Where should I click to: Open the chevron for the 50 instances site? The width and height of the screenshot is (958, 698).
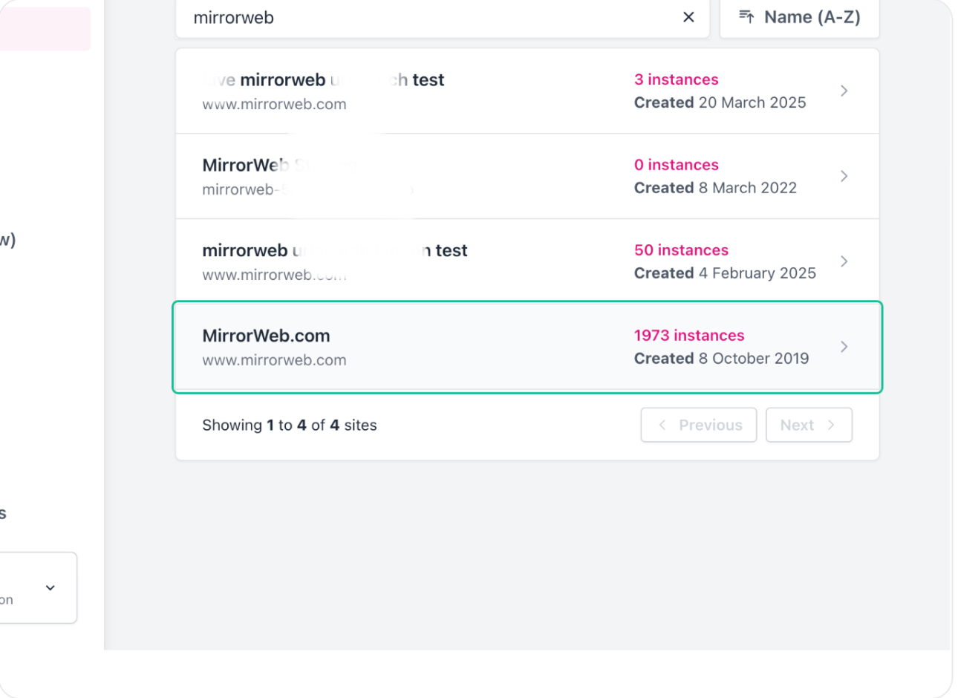844,261
